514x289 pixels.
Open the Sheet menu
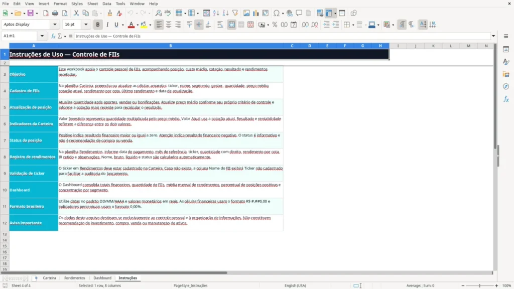pos(92,4)
